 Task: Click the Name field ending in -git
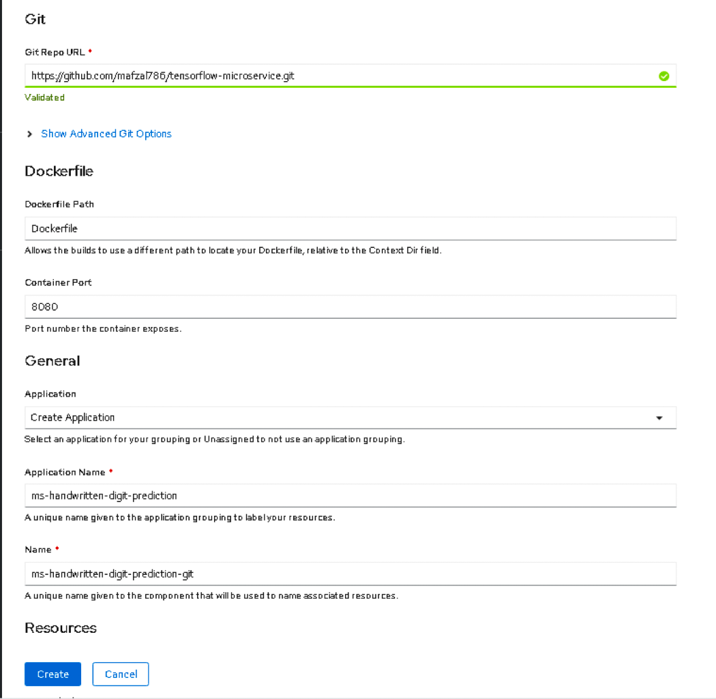tap(350, 574)
